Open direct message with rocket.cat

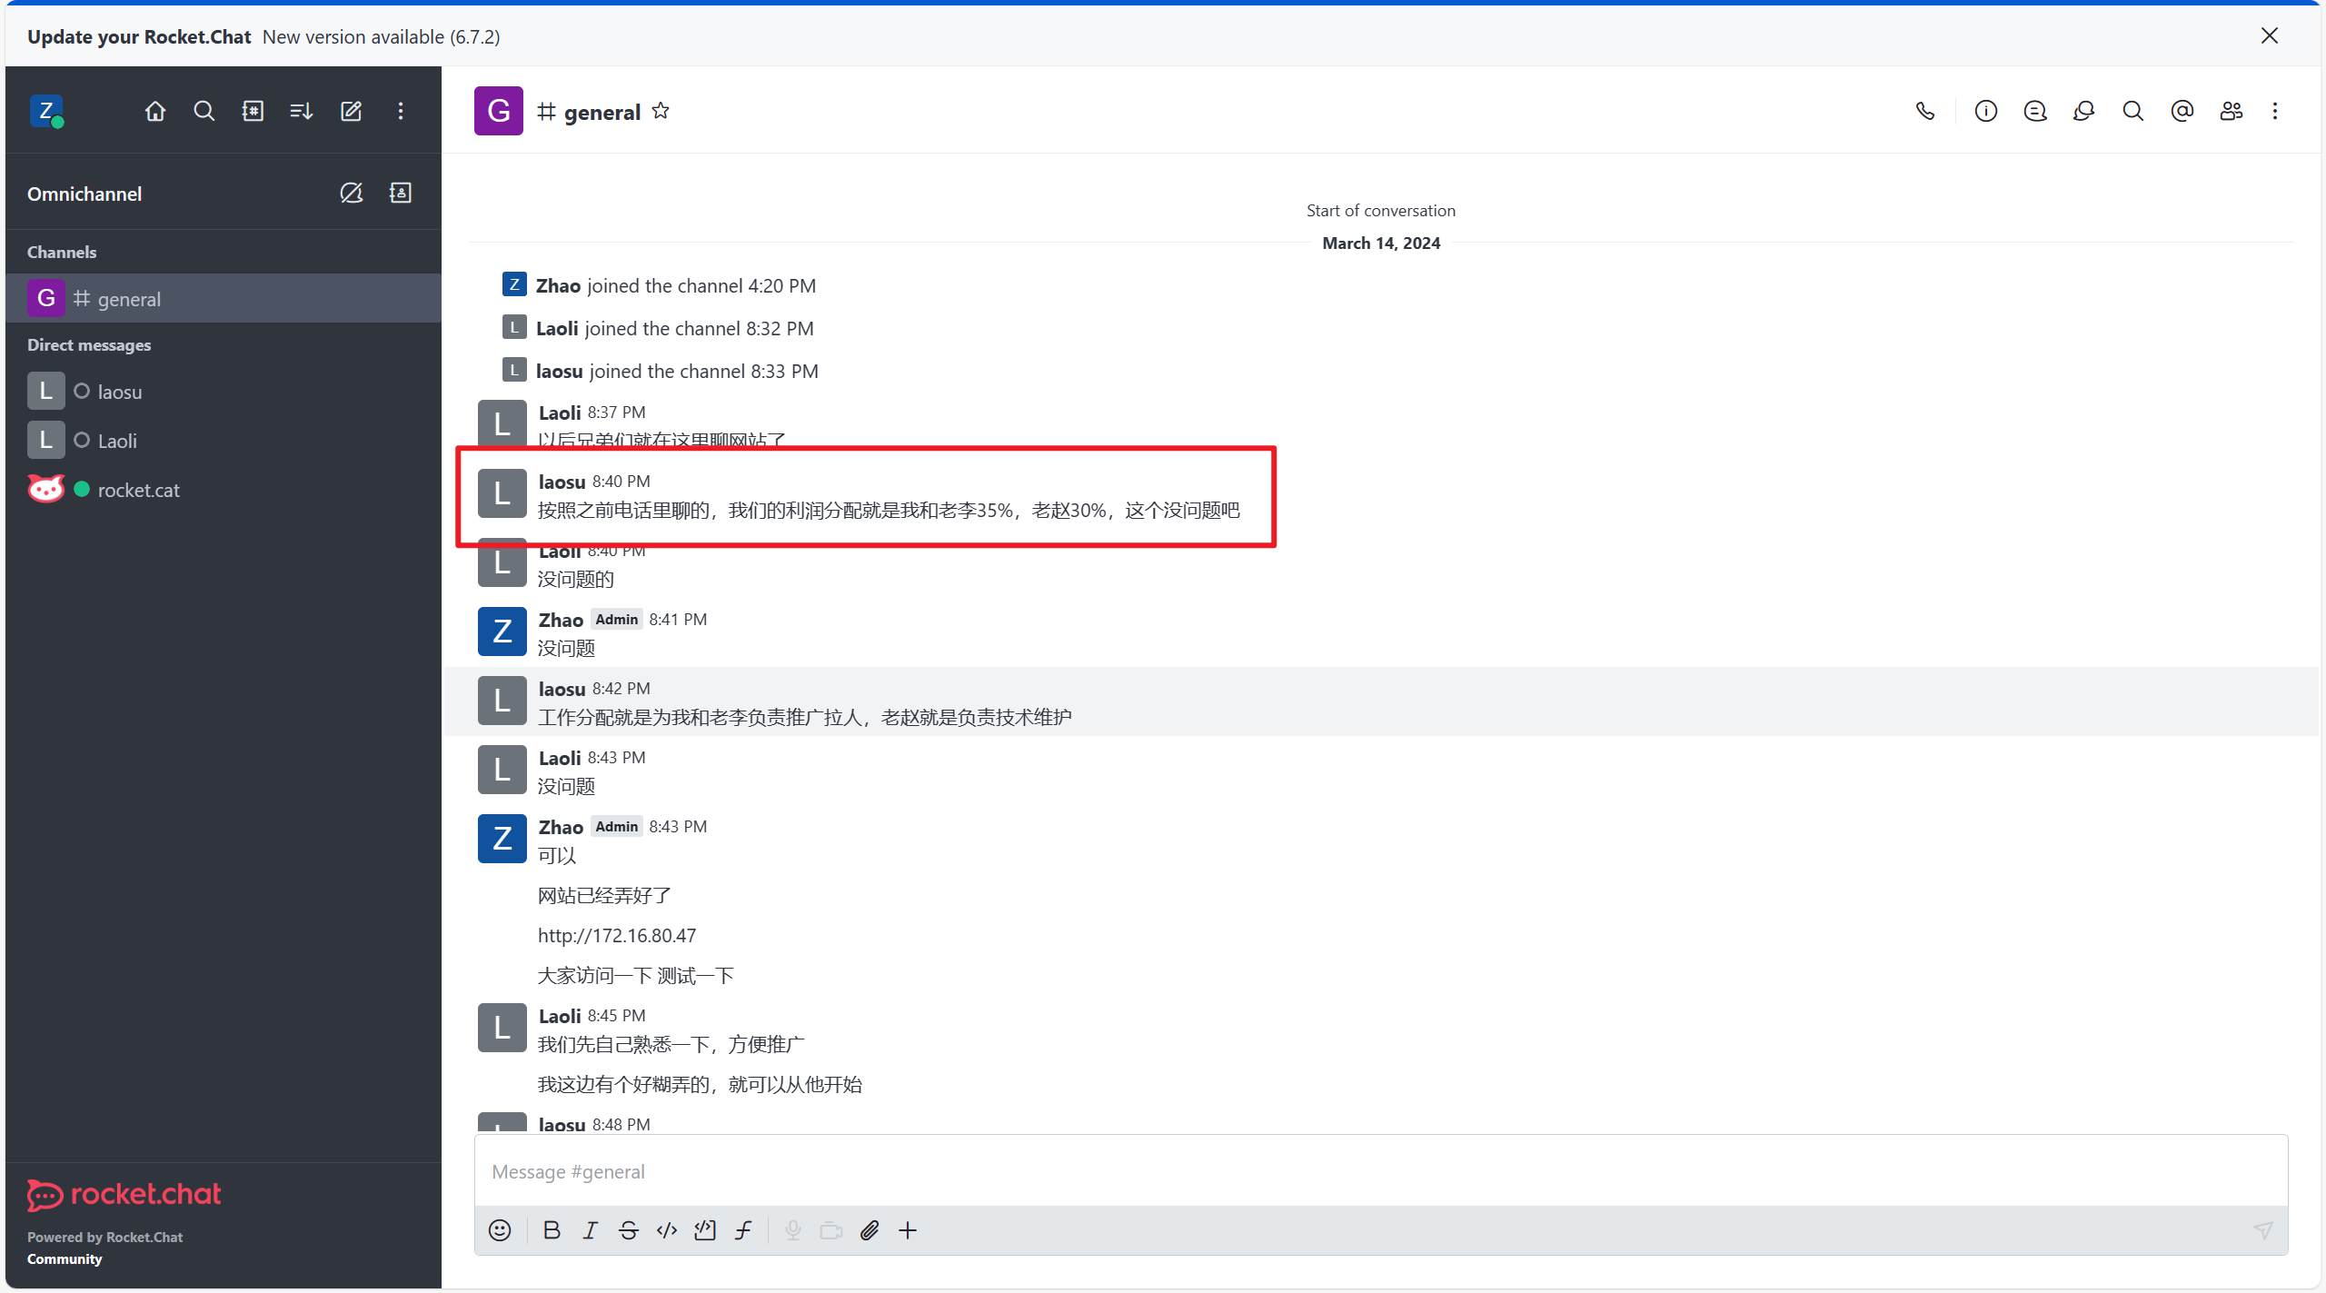tap(138, 490)
